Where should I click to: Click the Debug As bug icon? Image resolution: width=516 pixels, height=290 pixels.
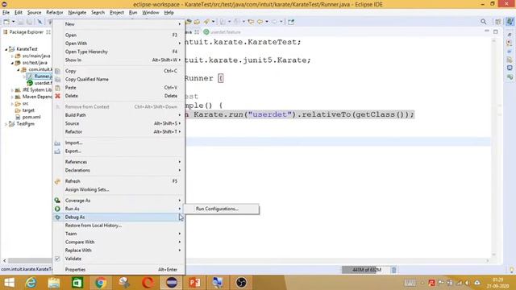click(57, 217)
